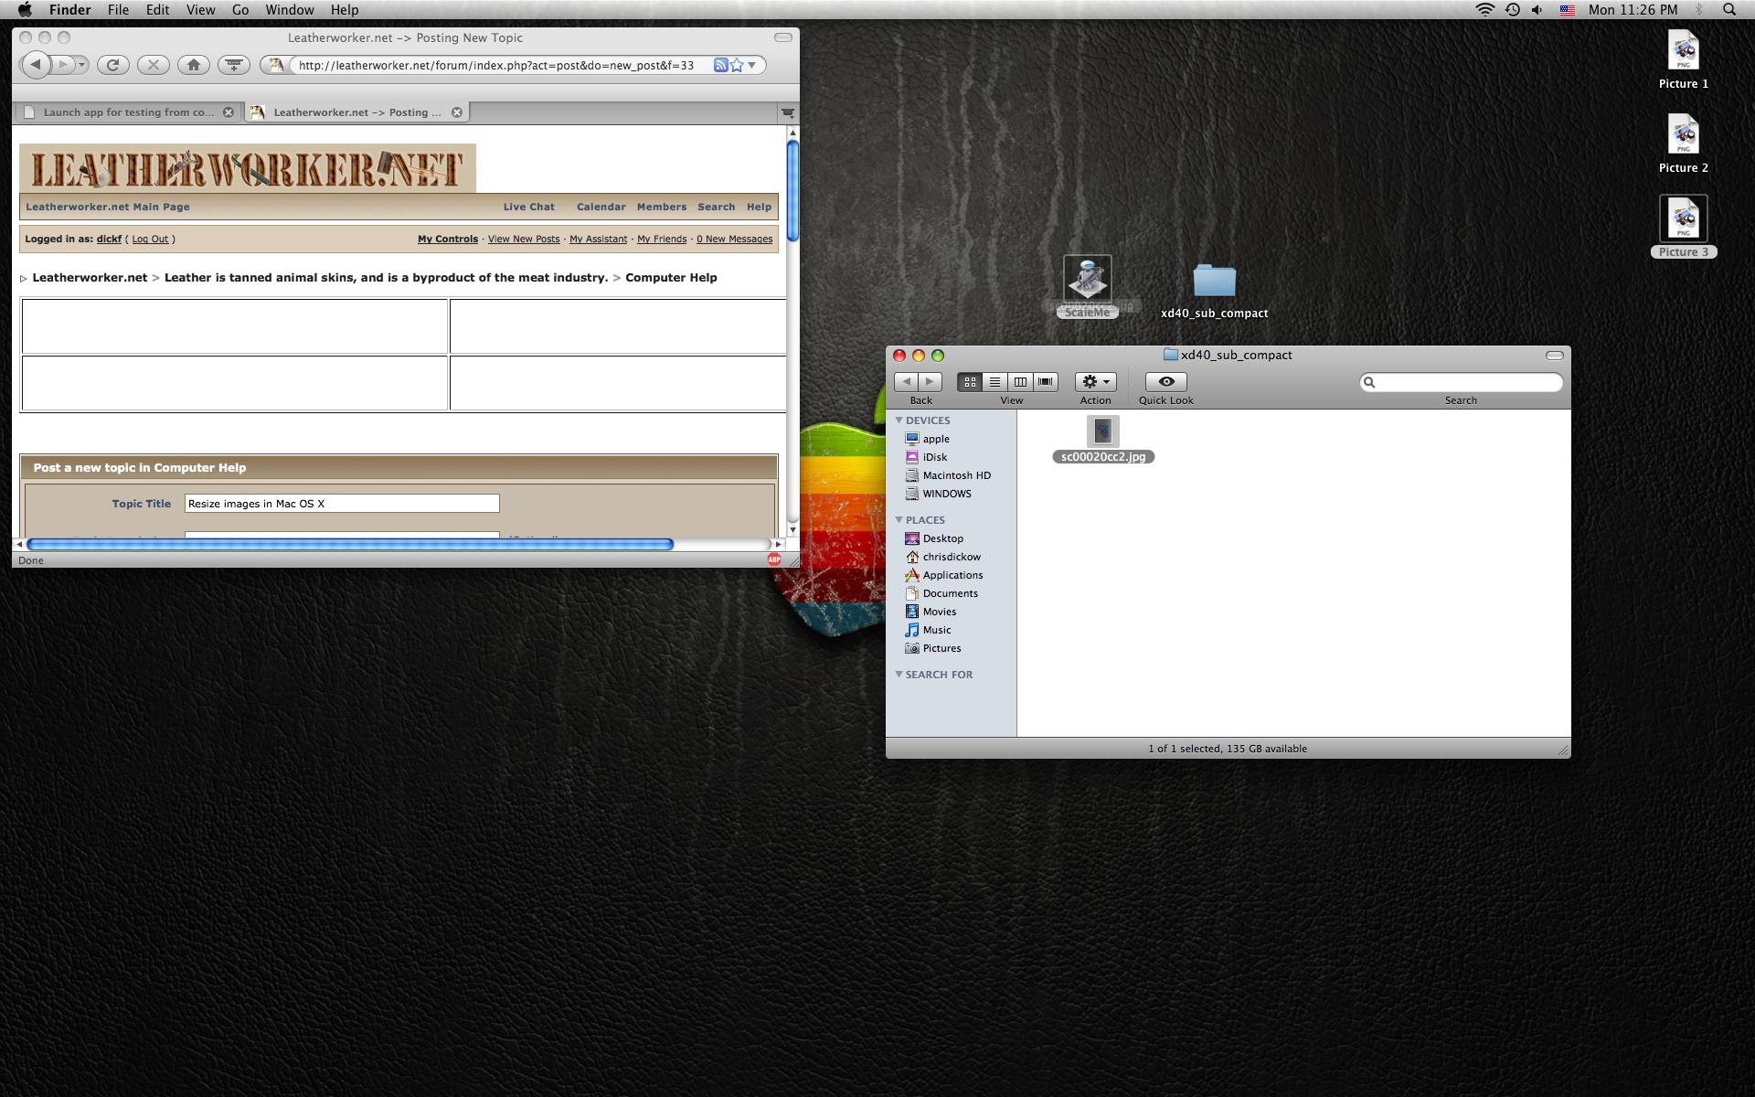Click the browser horizontal scrollbar
Screen dimensions: 1755x1097
(x=350, y=545)
